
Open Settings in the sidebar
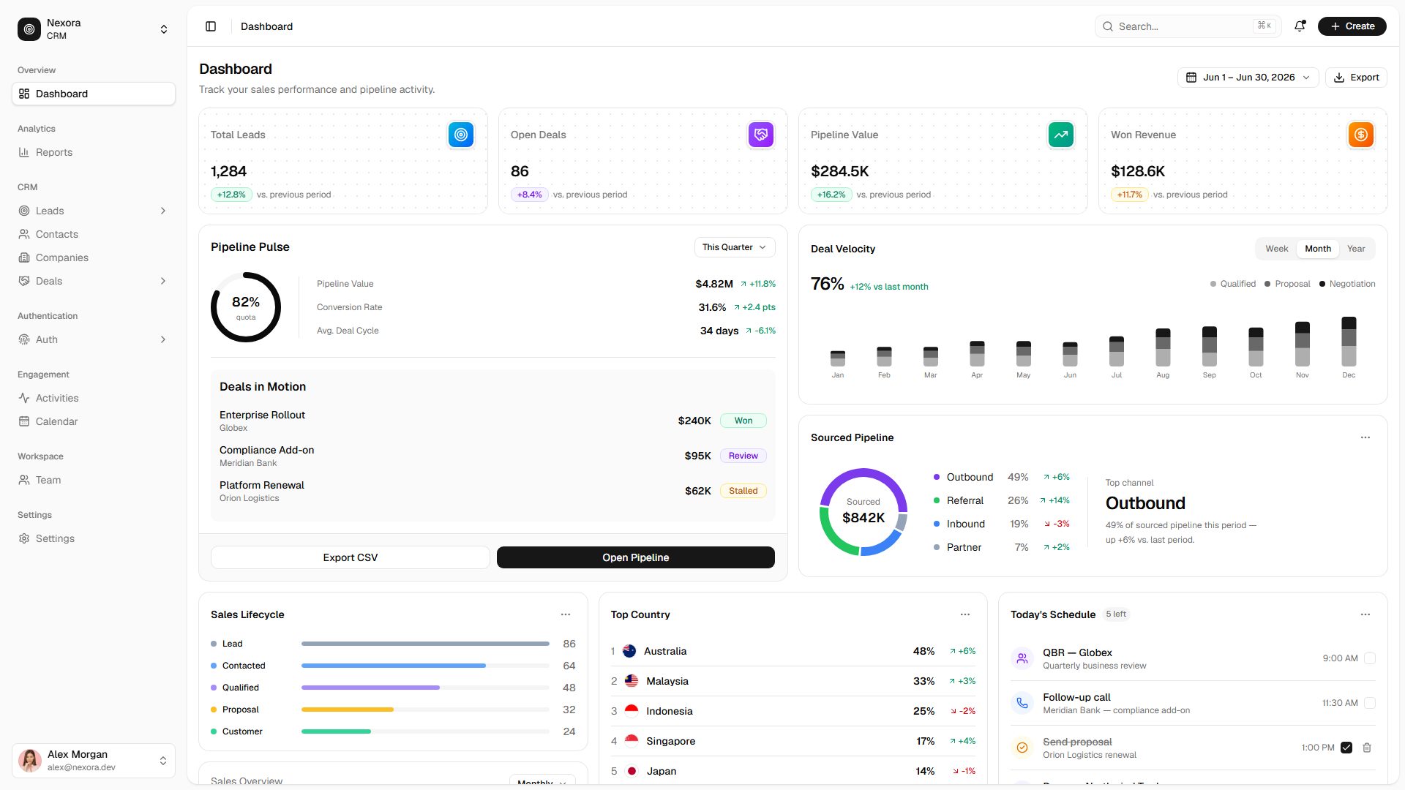click(94, 538)
